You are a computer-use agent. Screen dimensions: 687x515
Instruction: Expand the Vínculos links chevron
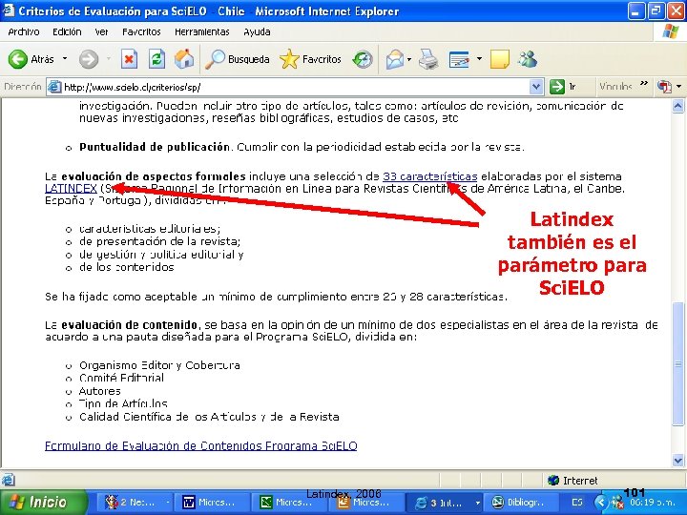[x=644, y=83]
